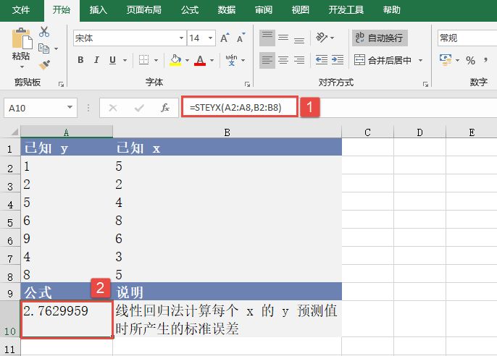Open the 文件 file menu

[21, 10]
